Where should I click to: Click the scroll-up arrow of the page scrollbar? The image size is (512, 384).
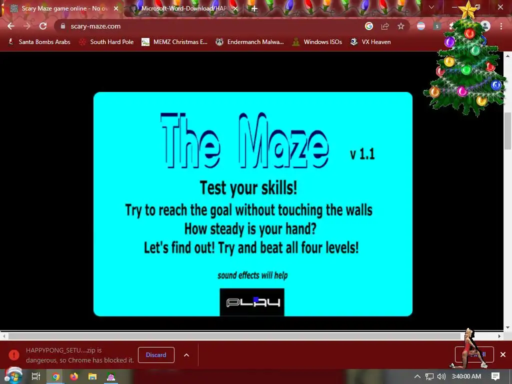[x=508, y=56]
